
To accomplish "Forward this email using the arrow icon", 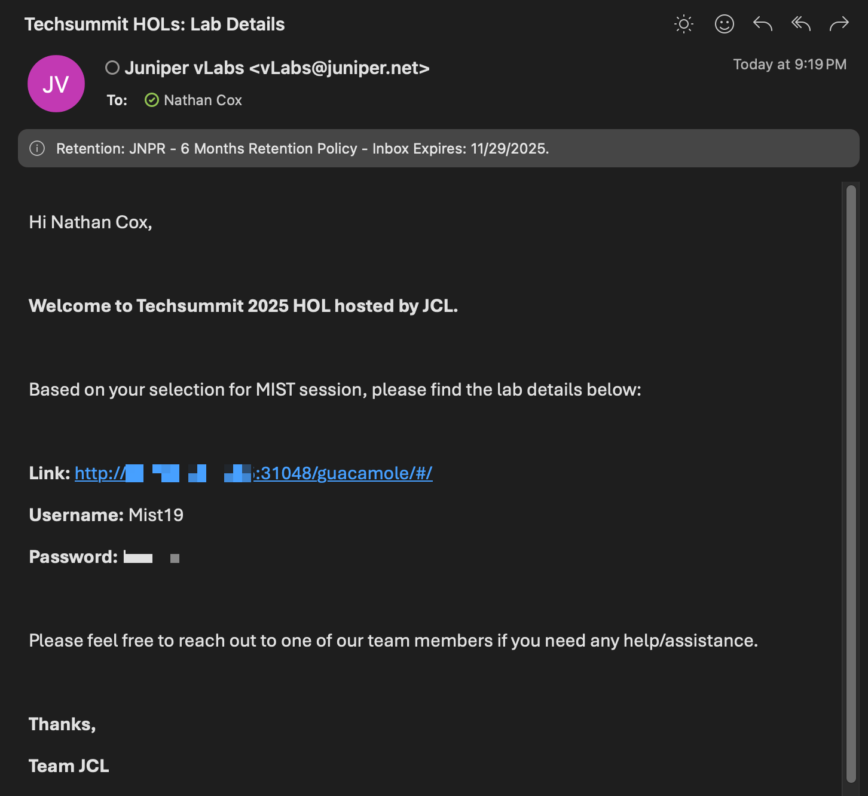I will click(x=839, y=24).
